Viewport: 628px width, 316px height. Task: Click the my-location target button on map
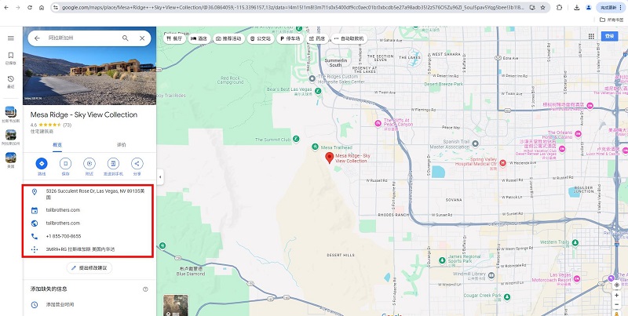coord(616,285)
